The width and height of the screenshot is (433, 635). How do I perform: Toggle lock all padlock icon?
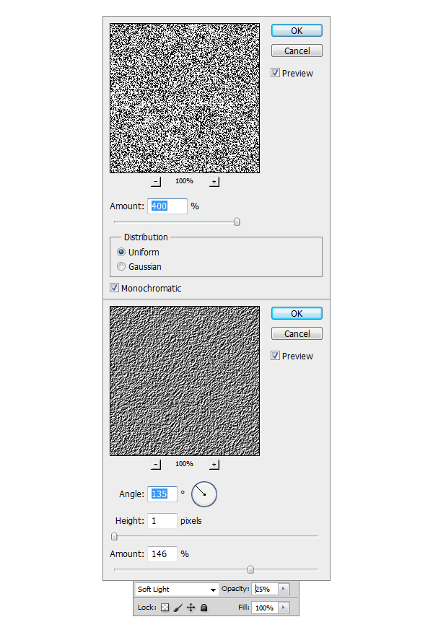[x=204, y=608]
